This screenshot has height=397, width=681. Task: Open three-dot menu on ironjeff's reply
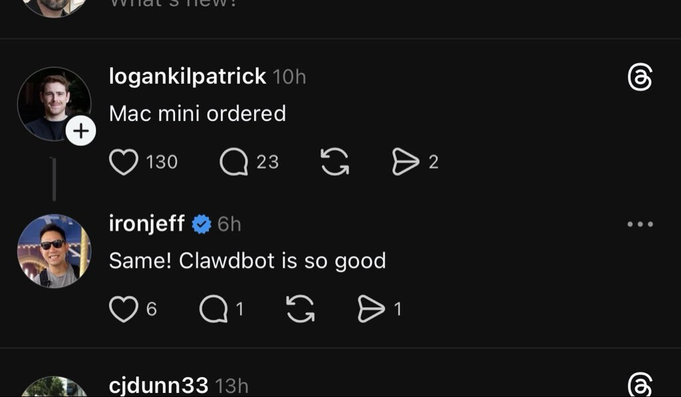640,225
